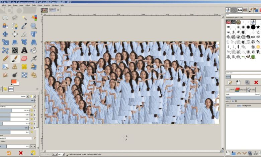The height and width of the screenshot is (157, 261).
Task: Toggle visibility eye of Background layer
Action: tap(228, 106)
